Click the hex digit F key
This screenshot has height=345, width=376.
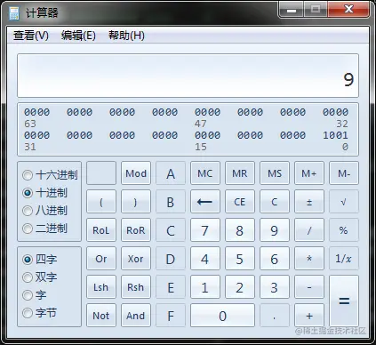tap(171, 316)
